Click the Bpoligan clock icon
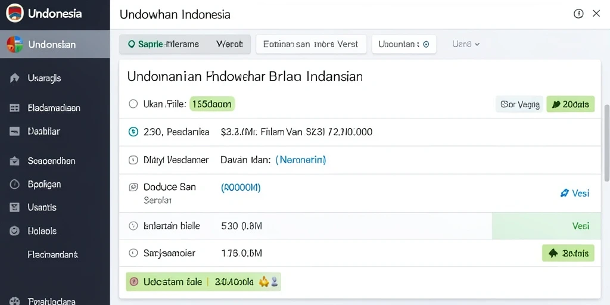 [14, 184]
